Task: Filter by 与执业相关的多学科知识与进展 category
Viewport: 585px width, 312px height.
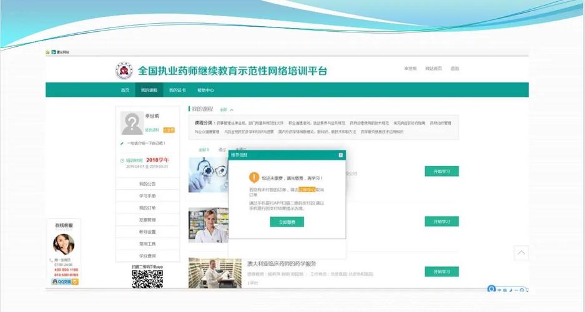Action: pos(249,132)
